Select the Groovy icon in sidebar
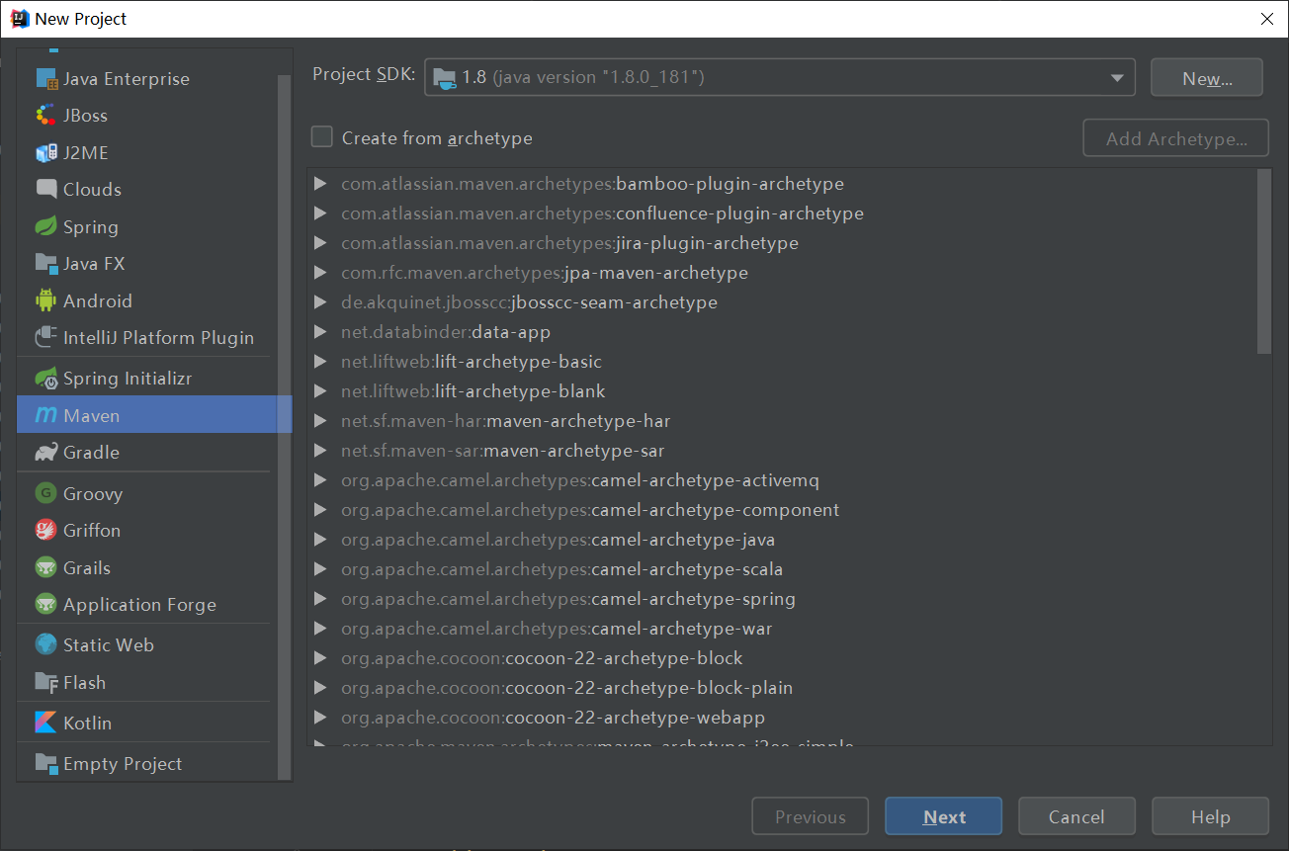 [46, 493]
